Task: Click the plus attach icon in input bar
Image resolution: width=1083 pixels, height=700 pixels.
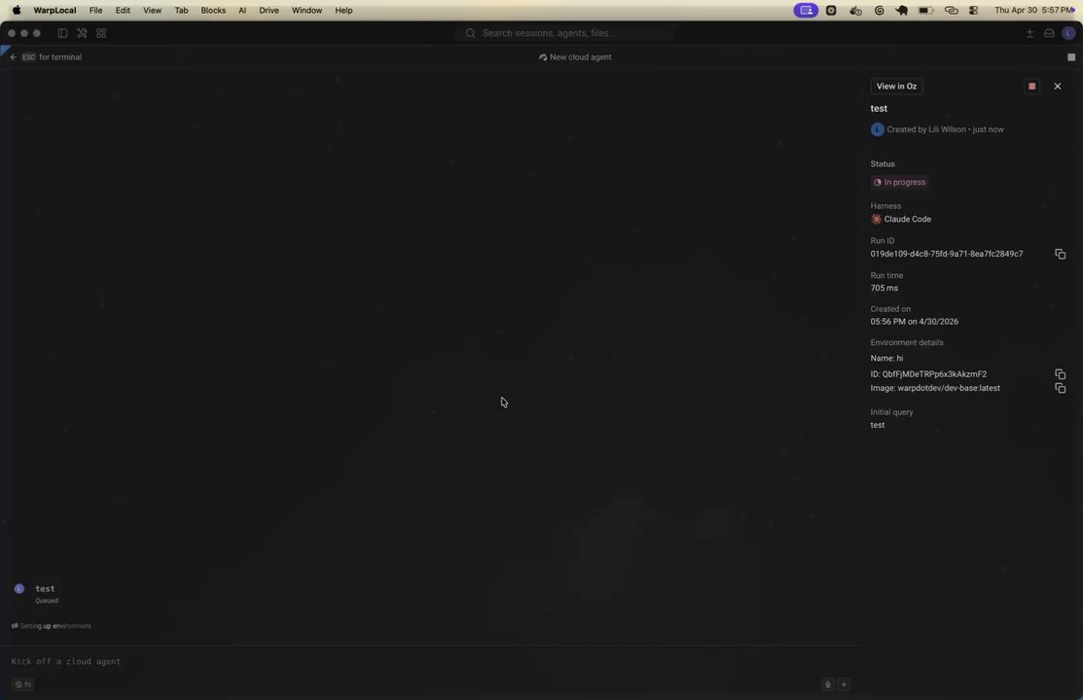Action: click(x=844, y=684)
